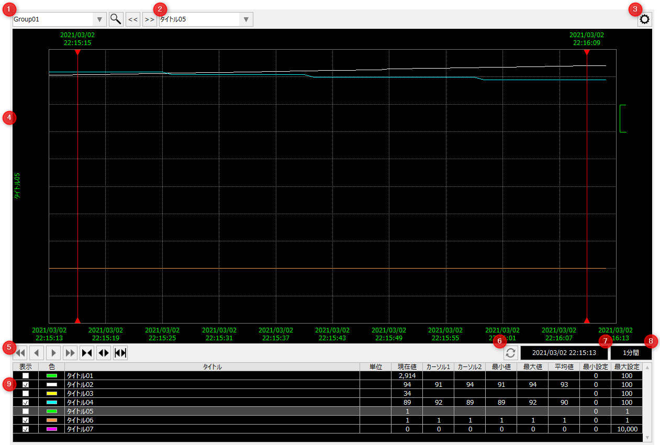The height and width of the screenshot is (445, 660).
Task: Select the タイトル01 row name
Action: tap(81, 376)
